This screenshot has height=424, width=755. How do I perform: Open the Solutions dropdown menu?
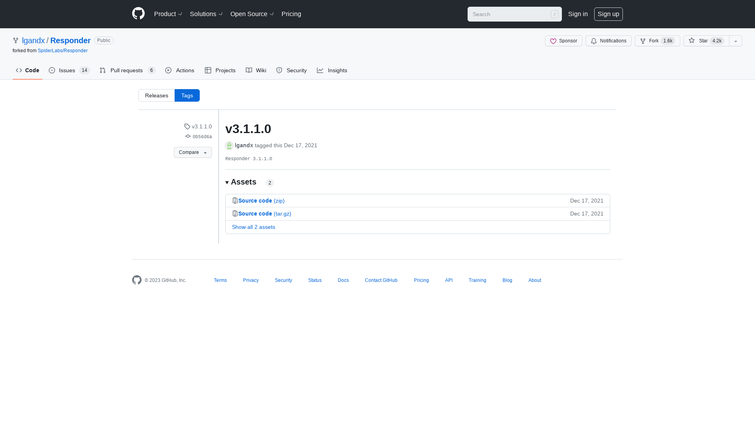(x=206, y=14)
